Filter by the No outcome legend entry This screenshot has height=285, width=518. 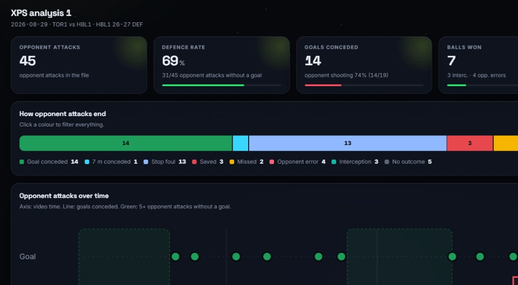[x=408, y=162]
